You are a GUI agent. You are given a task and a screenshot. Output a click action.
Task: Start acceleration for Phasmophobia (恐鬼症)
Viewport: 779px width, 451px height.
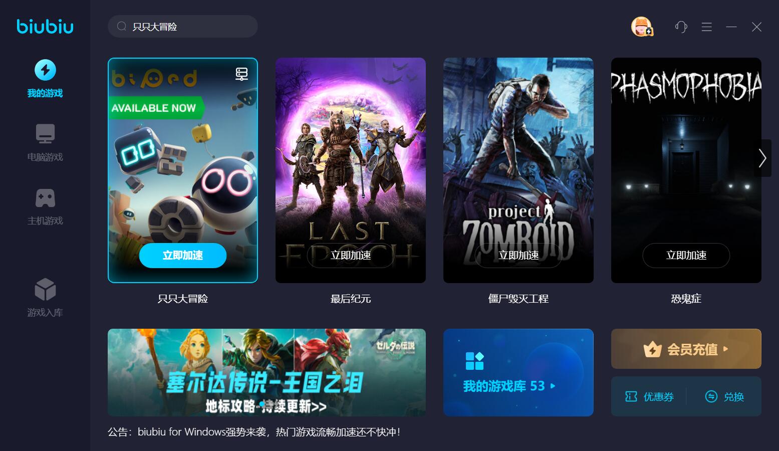[686, 256]
